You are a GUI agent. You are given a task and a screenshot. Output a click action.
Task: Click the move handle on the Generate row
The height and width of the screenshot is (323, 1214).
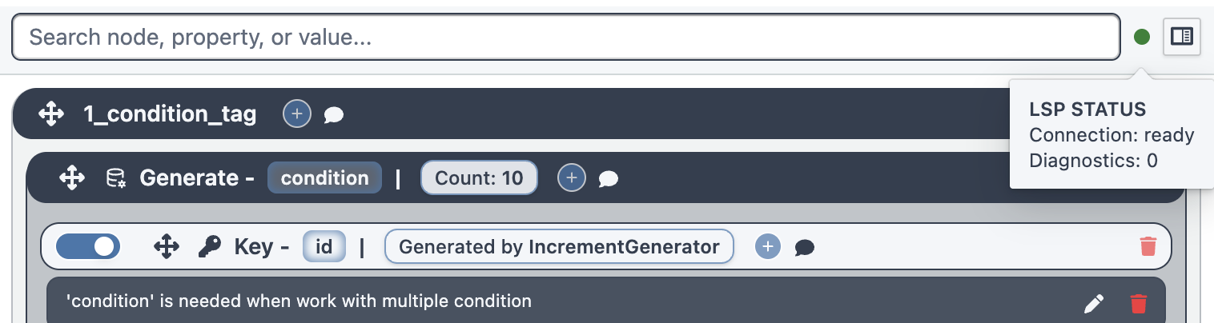pos(72,177)
